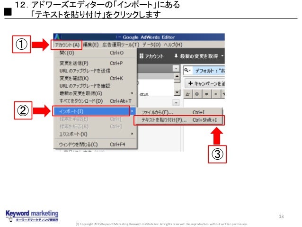Choose すべてをダウンロード(D) entry
302x227 pixels.
point(95,101)
